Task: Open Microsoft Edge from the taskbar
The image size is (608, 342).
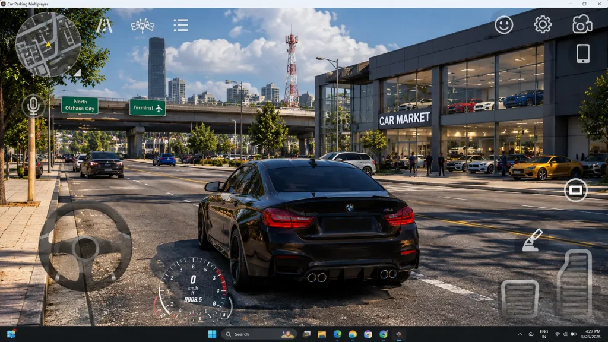Action: [x=337, y=334]
